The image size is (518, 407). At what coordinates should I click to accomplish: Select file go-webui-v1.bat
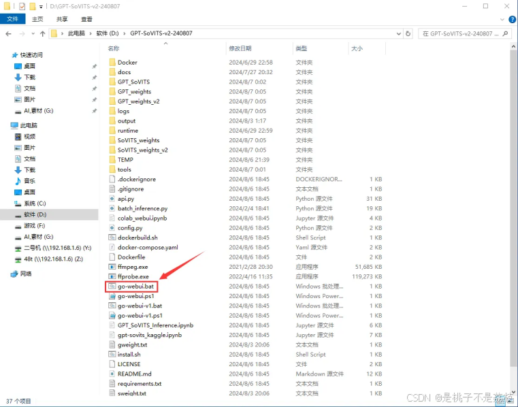point(140,306)
